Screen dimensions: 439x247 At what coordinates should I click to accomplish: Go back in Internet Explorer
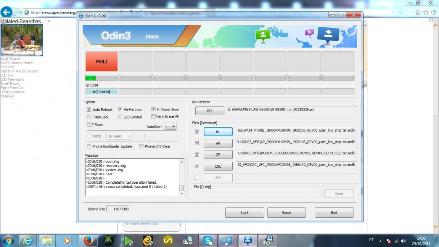pyautogui.click(x=6, y=12)
